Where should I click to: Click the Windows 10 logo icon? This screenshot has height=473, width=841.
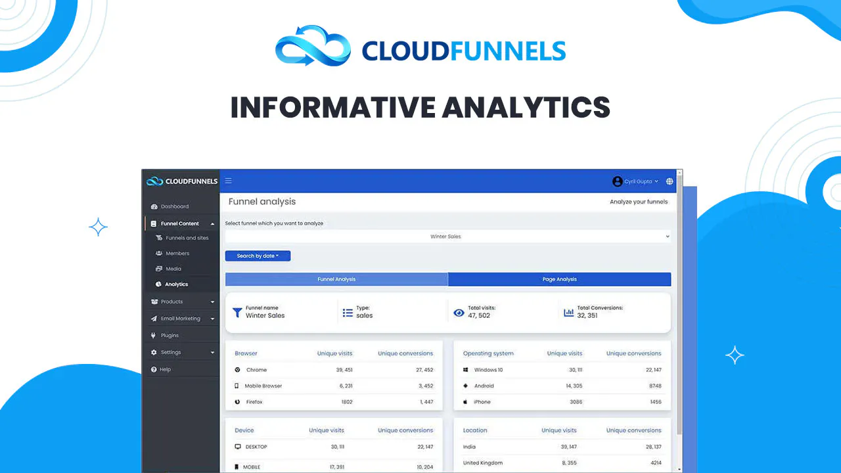[465, 370]
